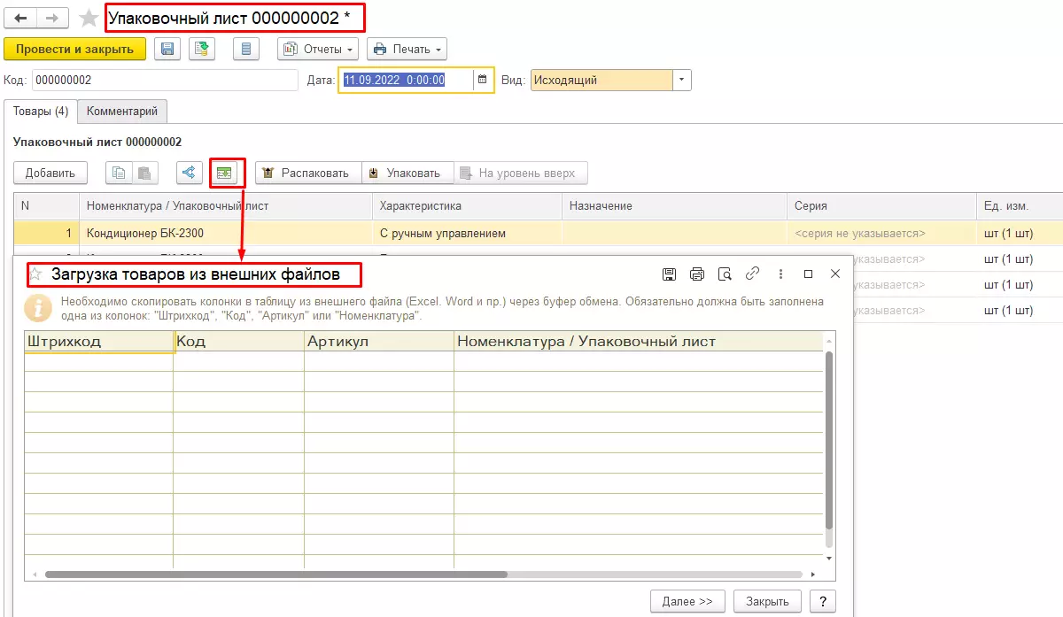The height and width of the screenshot is (617, 1063).
Task: Click Провести и закрыть button
Action: pos(74,49)
